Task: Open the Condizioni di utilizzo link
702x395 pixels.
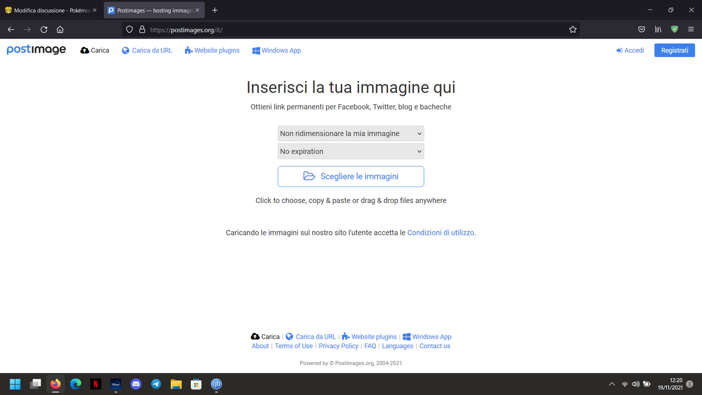Action: tap(440, 233)
